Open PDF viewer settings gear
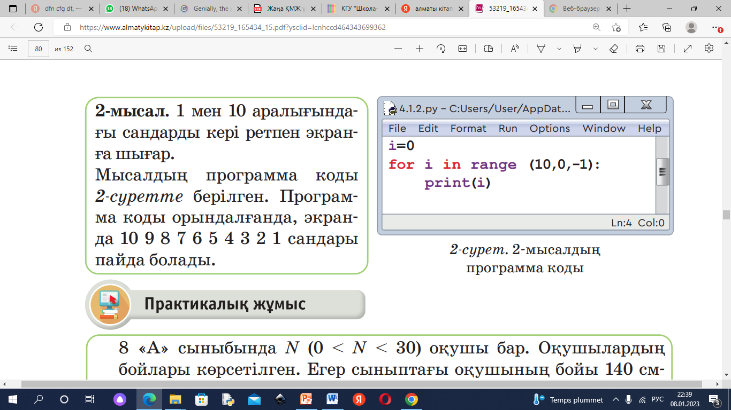 [709, 49]
